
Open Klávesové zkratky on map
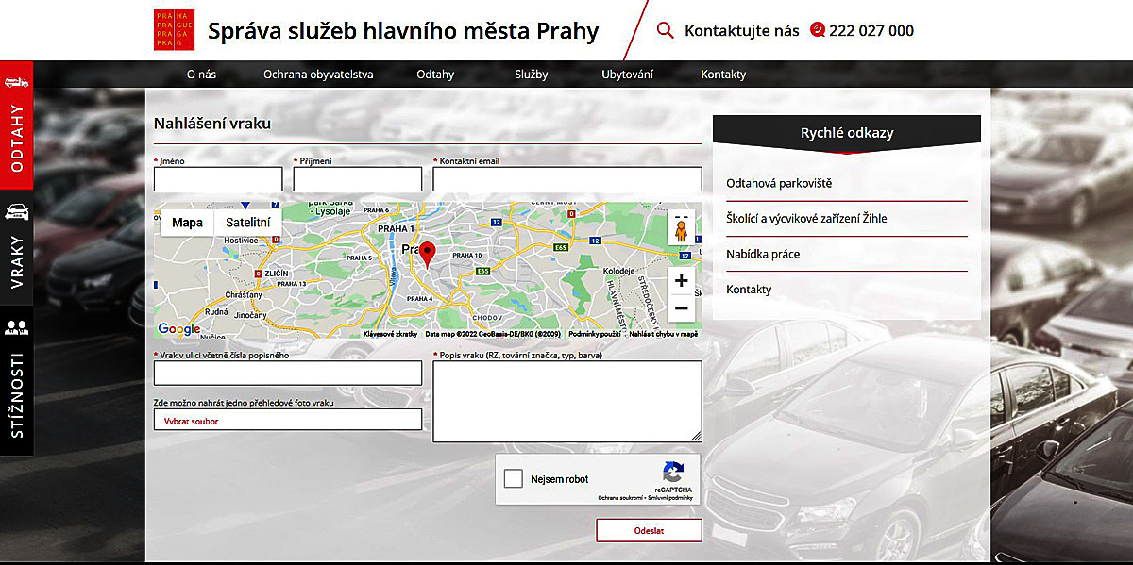390,334
